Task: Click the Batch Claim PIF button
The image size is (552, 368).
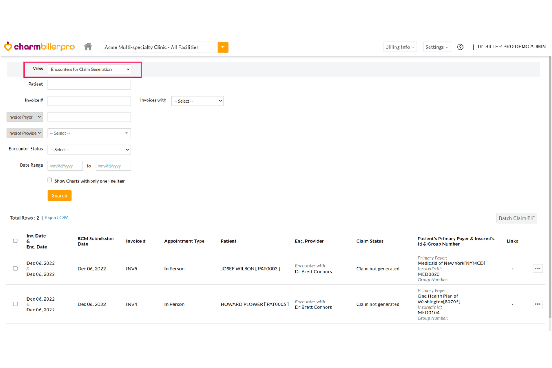Action: point(517,218)
